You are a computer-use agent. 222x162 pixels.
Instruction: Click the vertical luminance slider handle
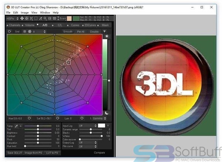[109, 80]
